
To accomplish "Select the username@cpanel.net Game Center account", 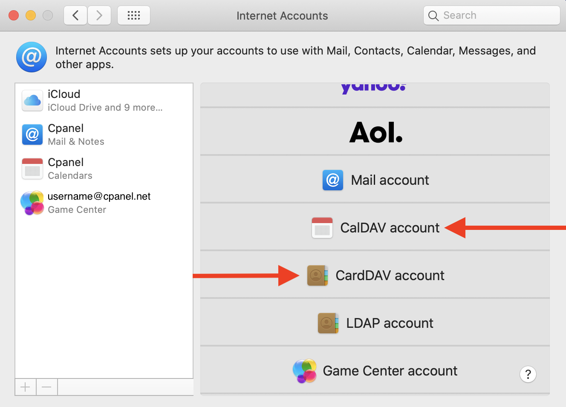I will [104, 203].
